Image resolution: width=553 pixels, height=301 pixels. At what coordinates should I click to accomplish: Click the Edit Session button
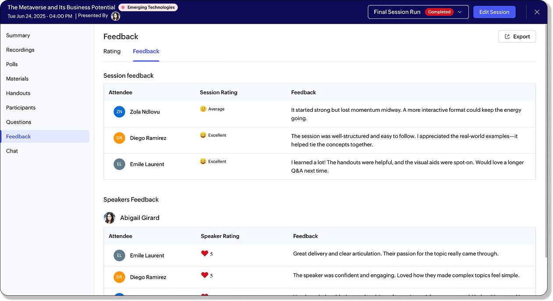[494, 12]
